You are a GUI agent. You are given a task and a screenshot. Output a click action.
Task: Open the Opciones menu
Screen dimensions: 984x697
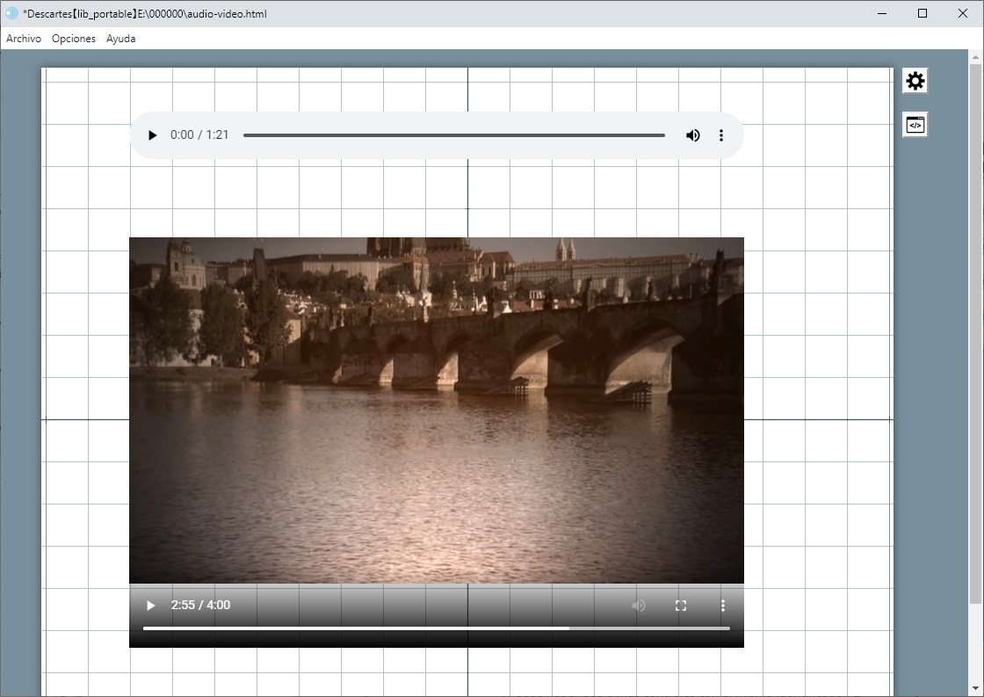[74, 39]
